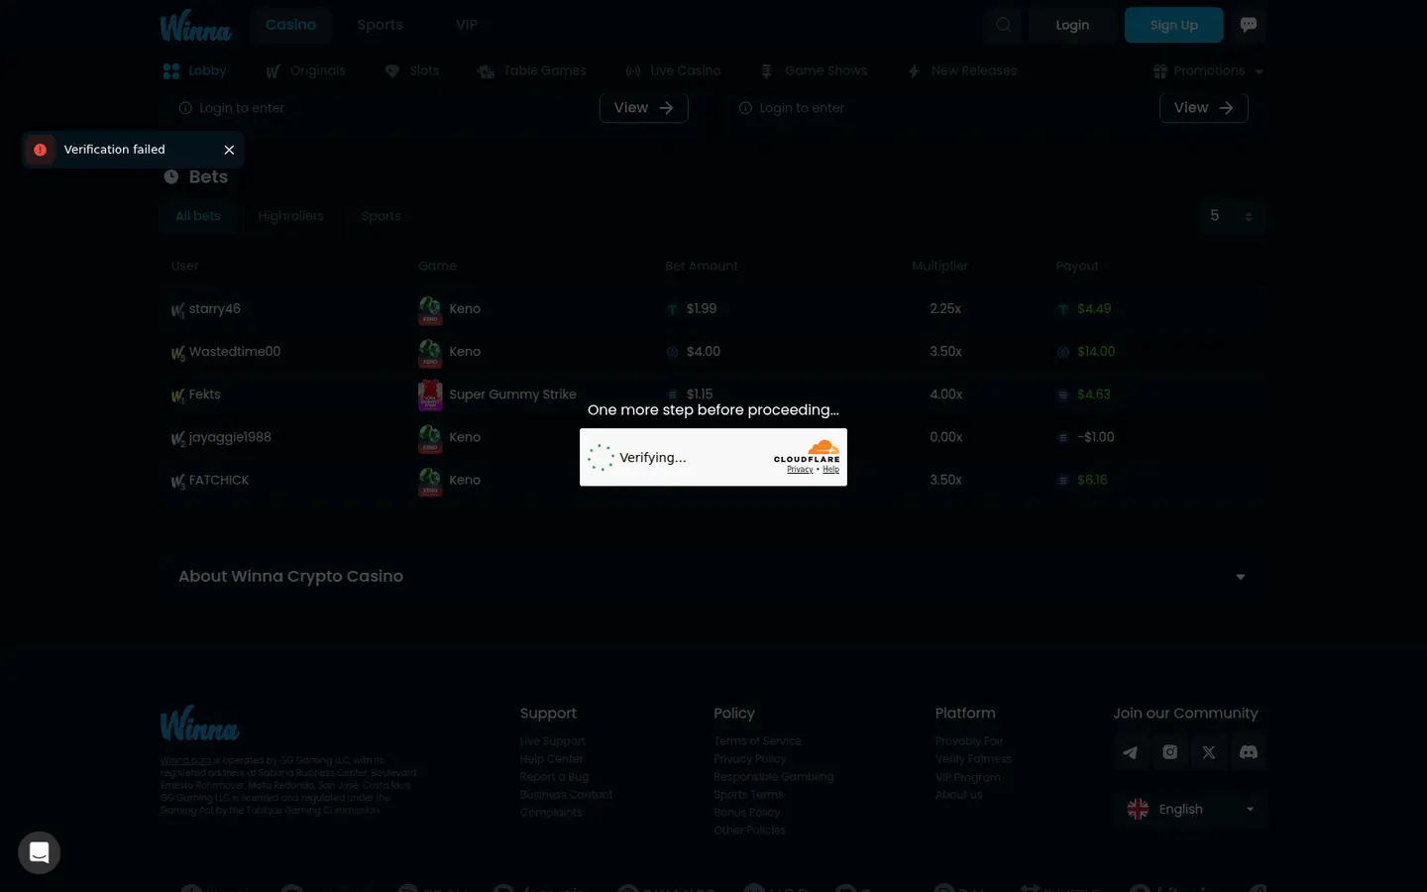Click the Cloudflare logo in verification box
The width and height of the screenshot is (1427, 892).
(807, 451)
